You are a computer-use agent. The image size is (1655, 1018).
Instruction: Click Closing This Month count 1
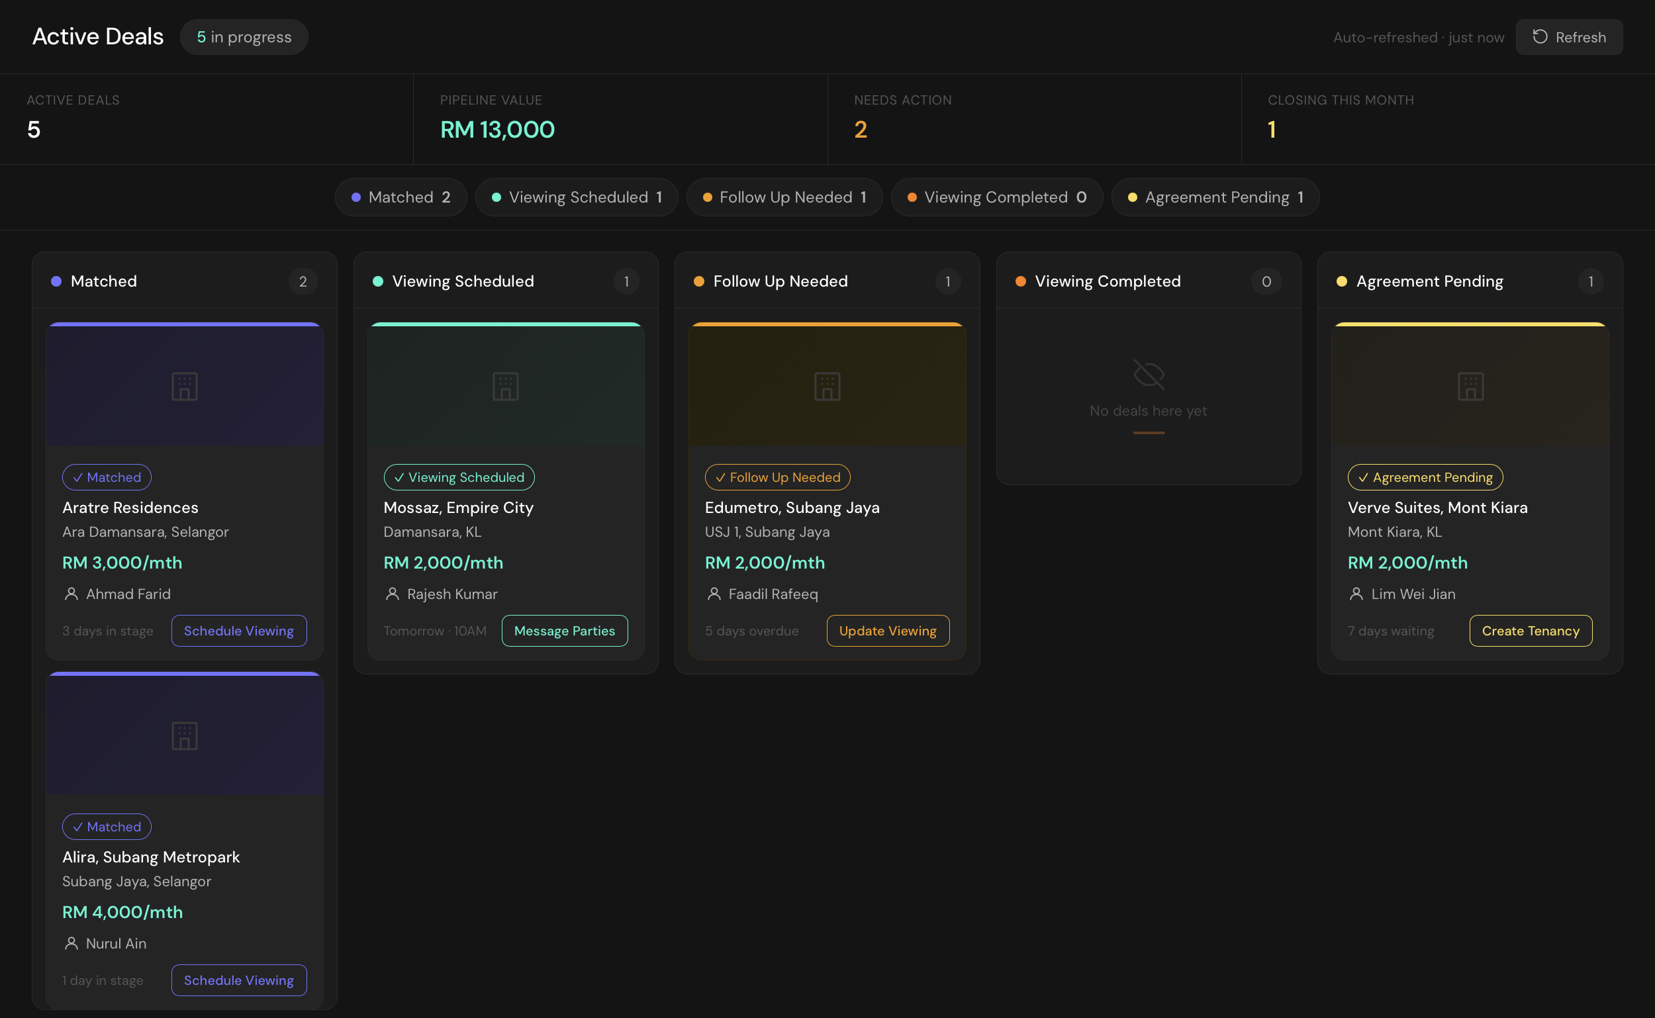1272,129
